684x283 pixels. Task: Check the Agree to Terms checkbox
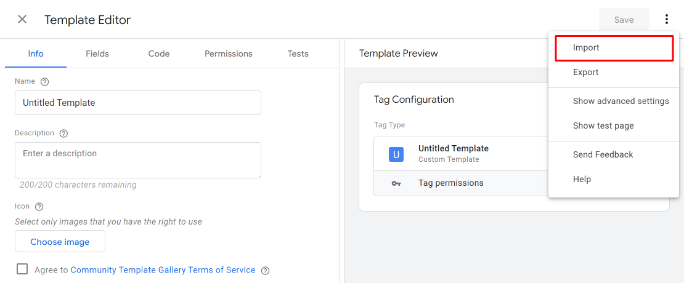click(x=22, y=269)
